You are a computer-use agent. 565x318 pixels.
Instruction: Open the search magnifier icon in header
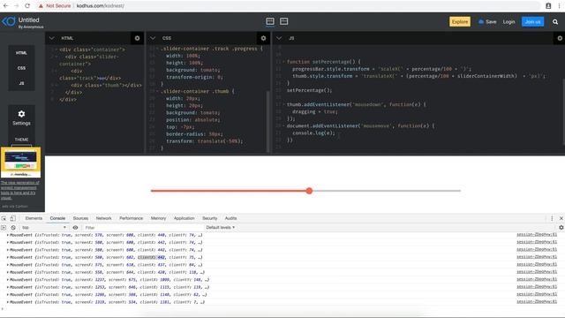(555, 22)
